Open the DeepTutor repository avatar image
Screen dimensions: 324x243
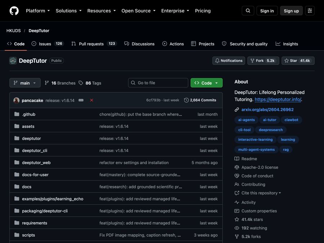13,61
